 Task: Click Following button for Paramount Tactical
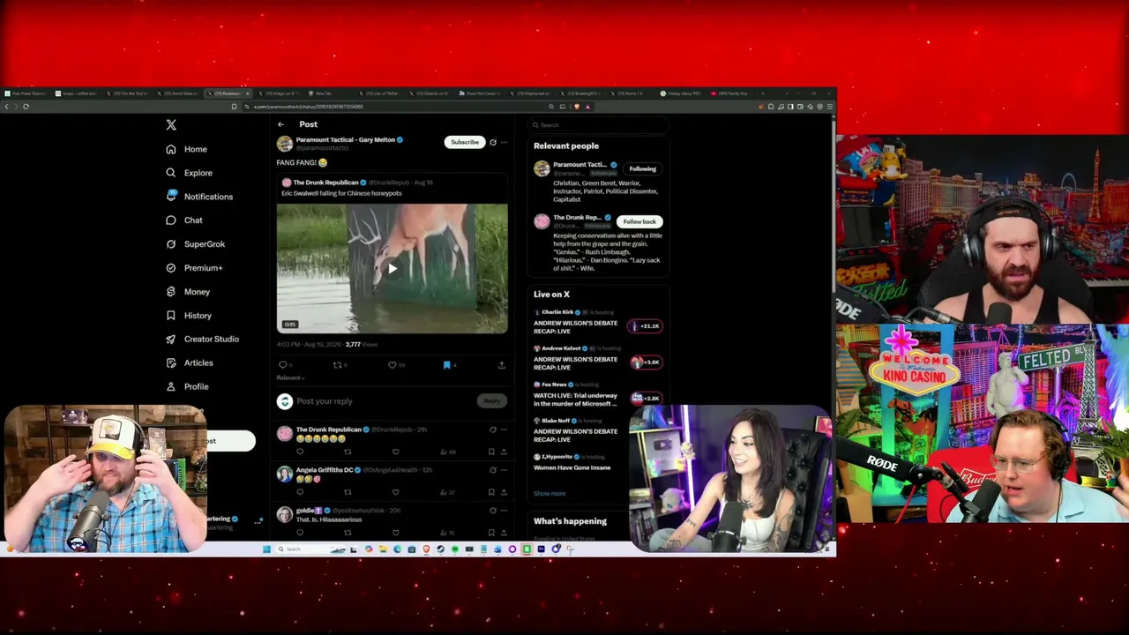[x=642, y=169]
